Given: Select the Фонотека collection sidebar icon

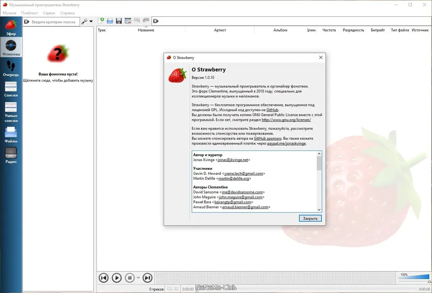Looking at the screenshot, I should pyautogui.click(x=11, y=47).
